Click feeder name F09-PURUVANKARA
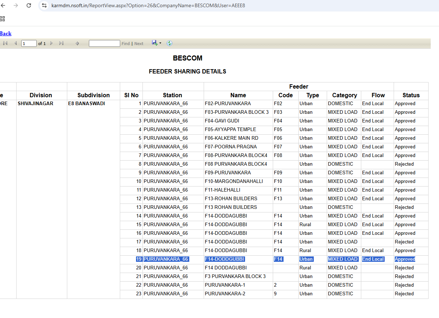This screenshot has height=318, width=439. pyautogui.click(x=228, y=173)
